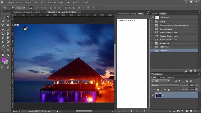The width and height of the screenshot is (201, 113).
Task: Toggle Quick Mask mode
Action: pos(3,67)
